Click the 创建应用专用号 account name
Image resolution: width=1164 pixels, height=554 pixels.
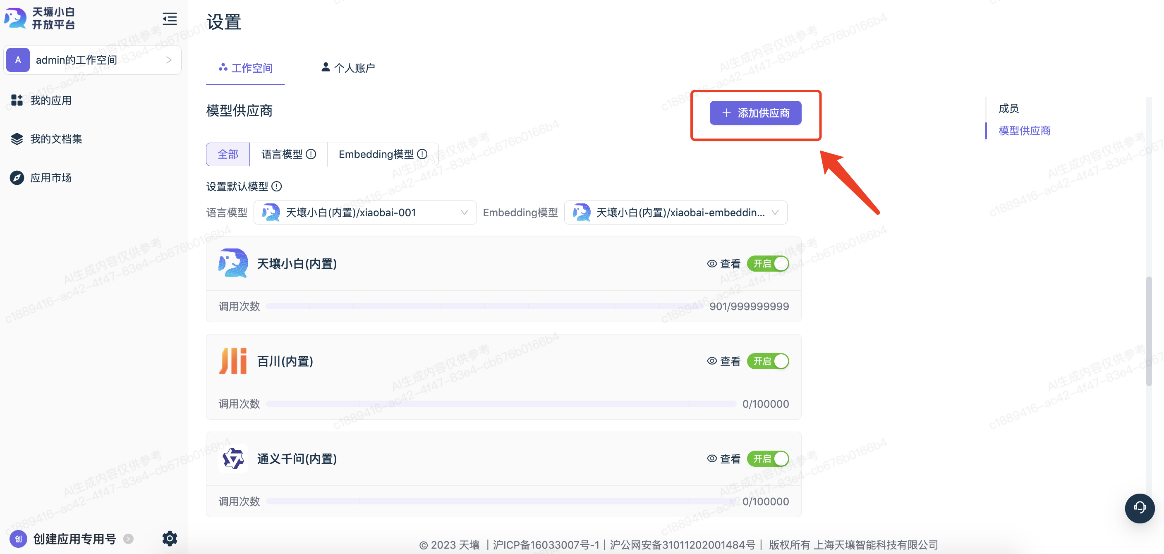click(74, 539)
